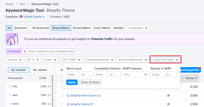Click the United States flag icon

click(x=21, y=17)
